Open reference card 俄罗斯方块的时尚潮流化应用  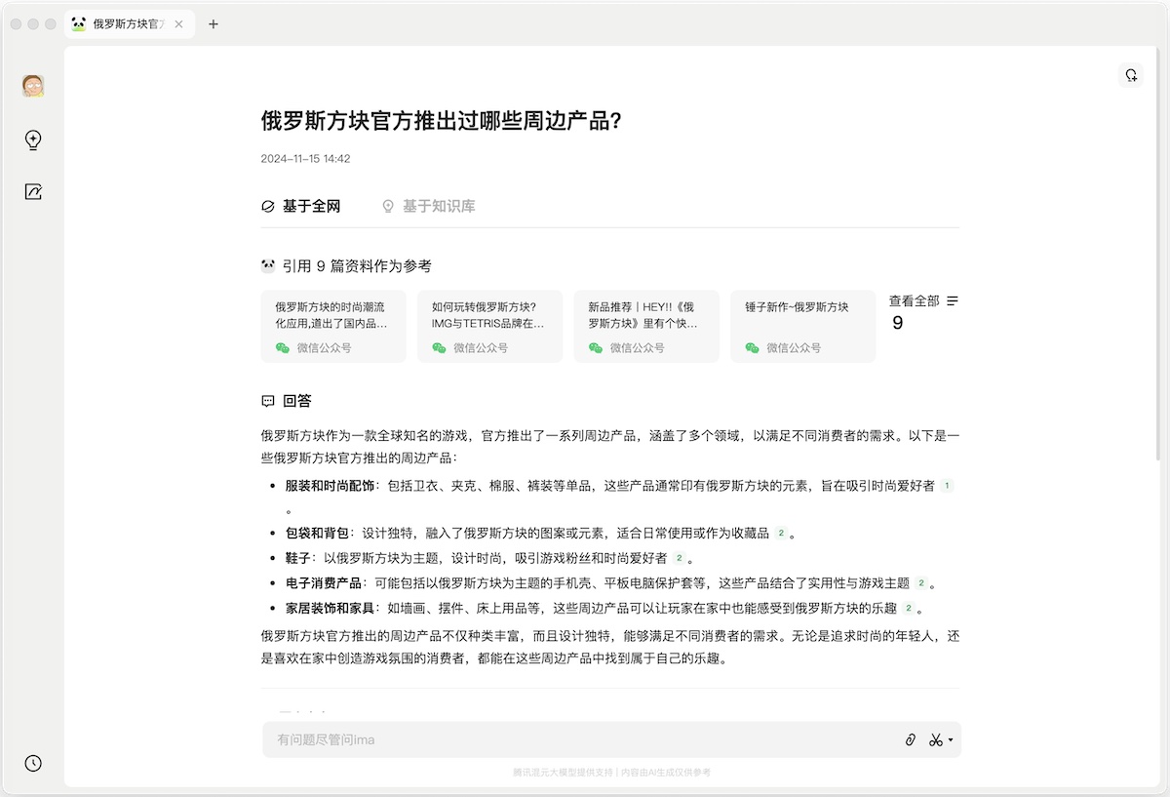coord(332,326)
